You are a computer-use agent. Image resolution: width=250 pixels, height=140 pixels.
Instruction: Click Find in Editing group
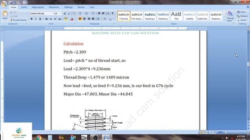[x=242, y=12]
